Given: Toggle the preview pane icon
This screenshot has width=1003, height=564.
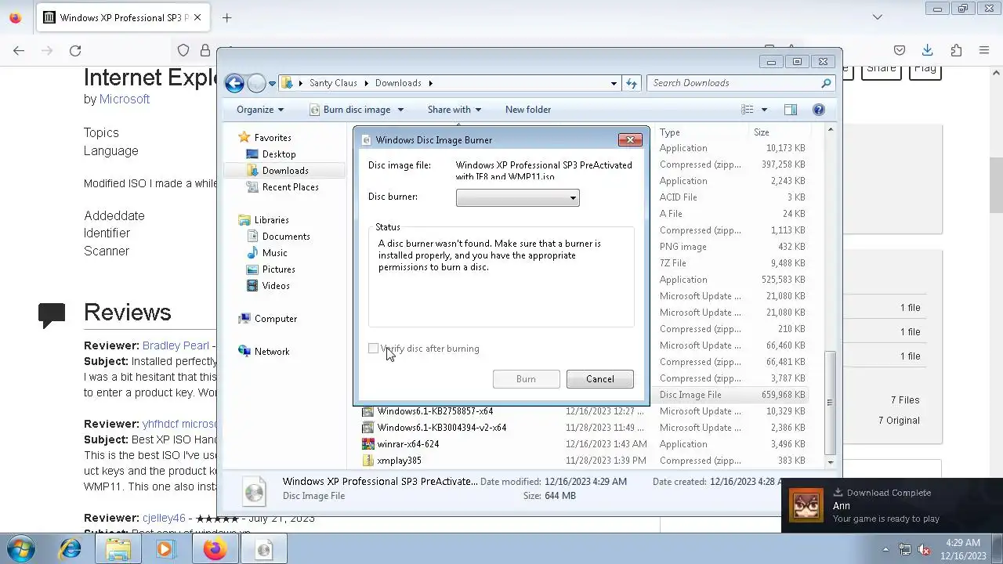Looking at the screenshot, I should point(791,110).
